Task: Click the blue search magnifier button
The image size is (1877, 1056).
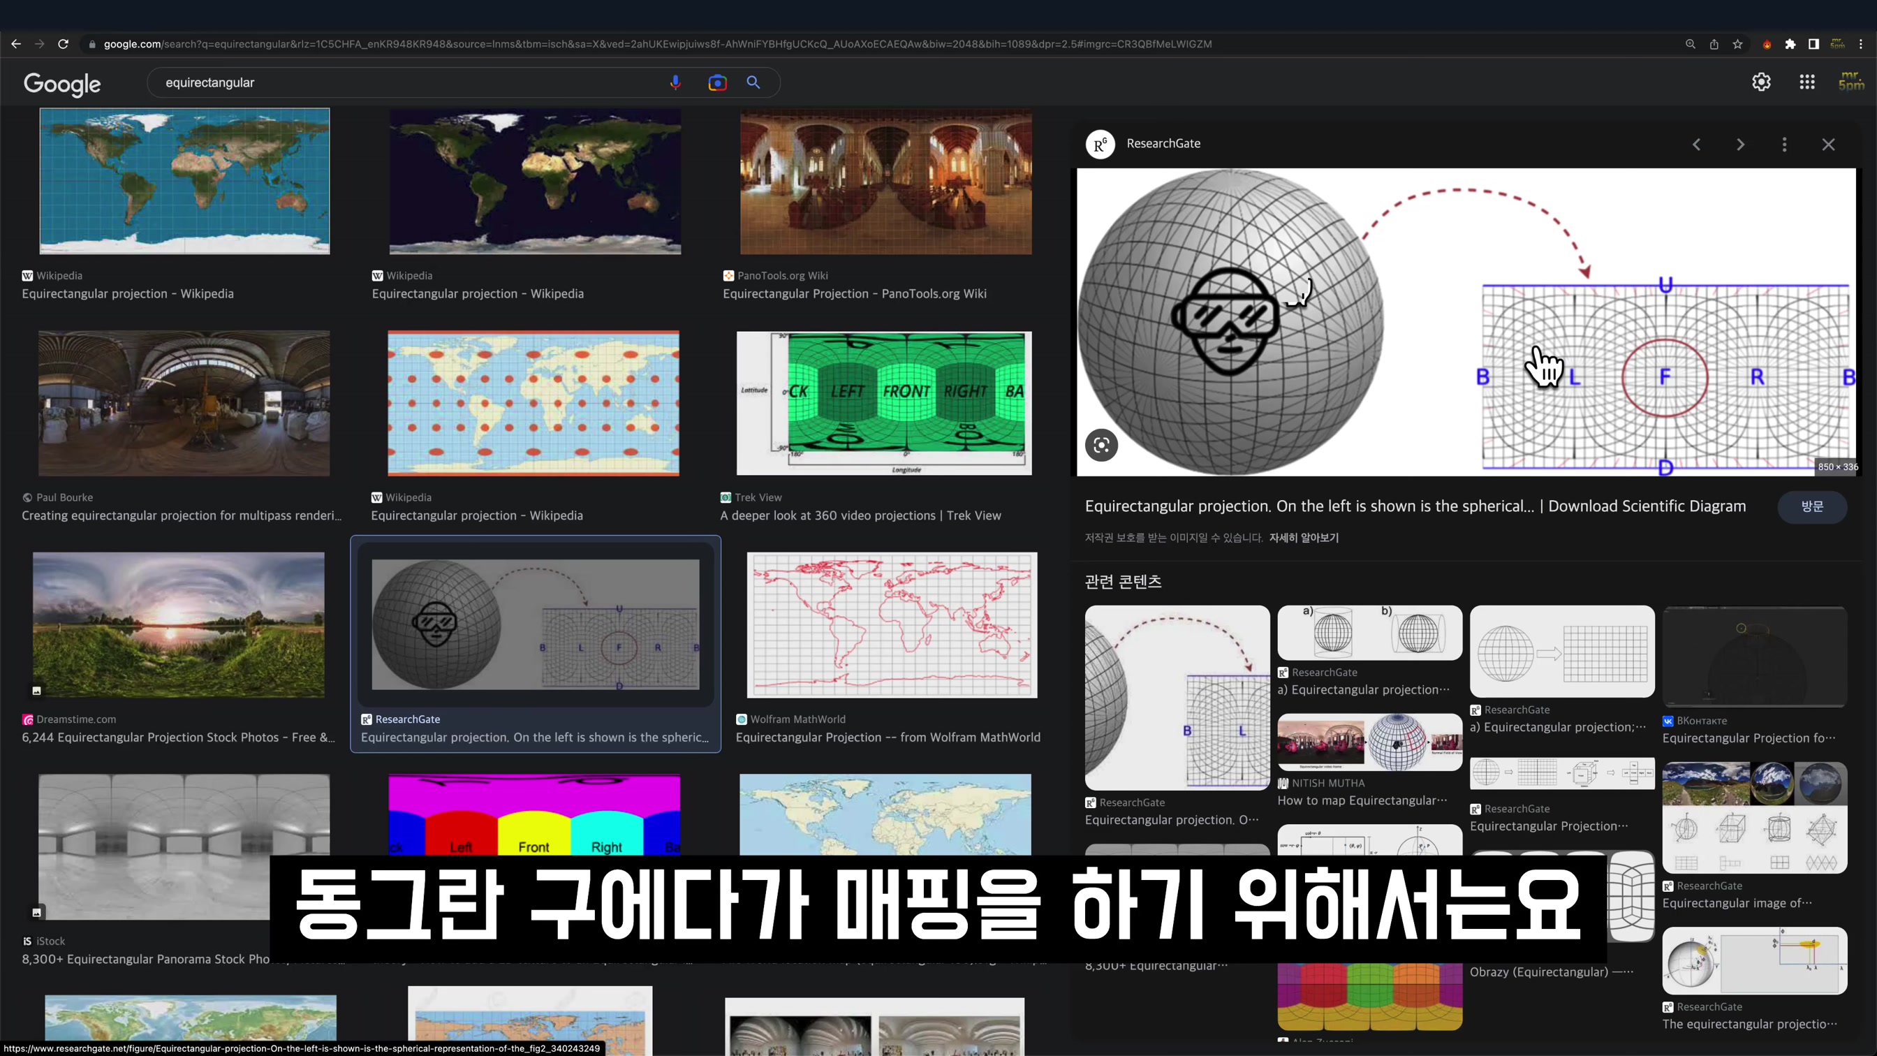Action: click(753, 82)
